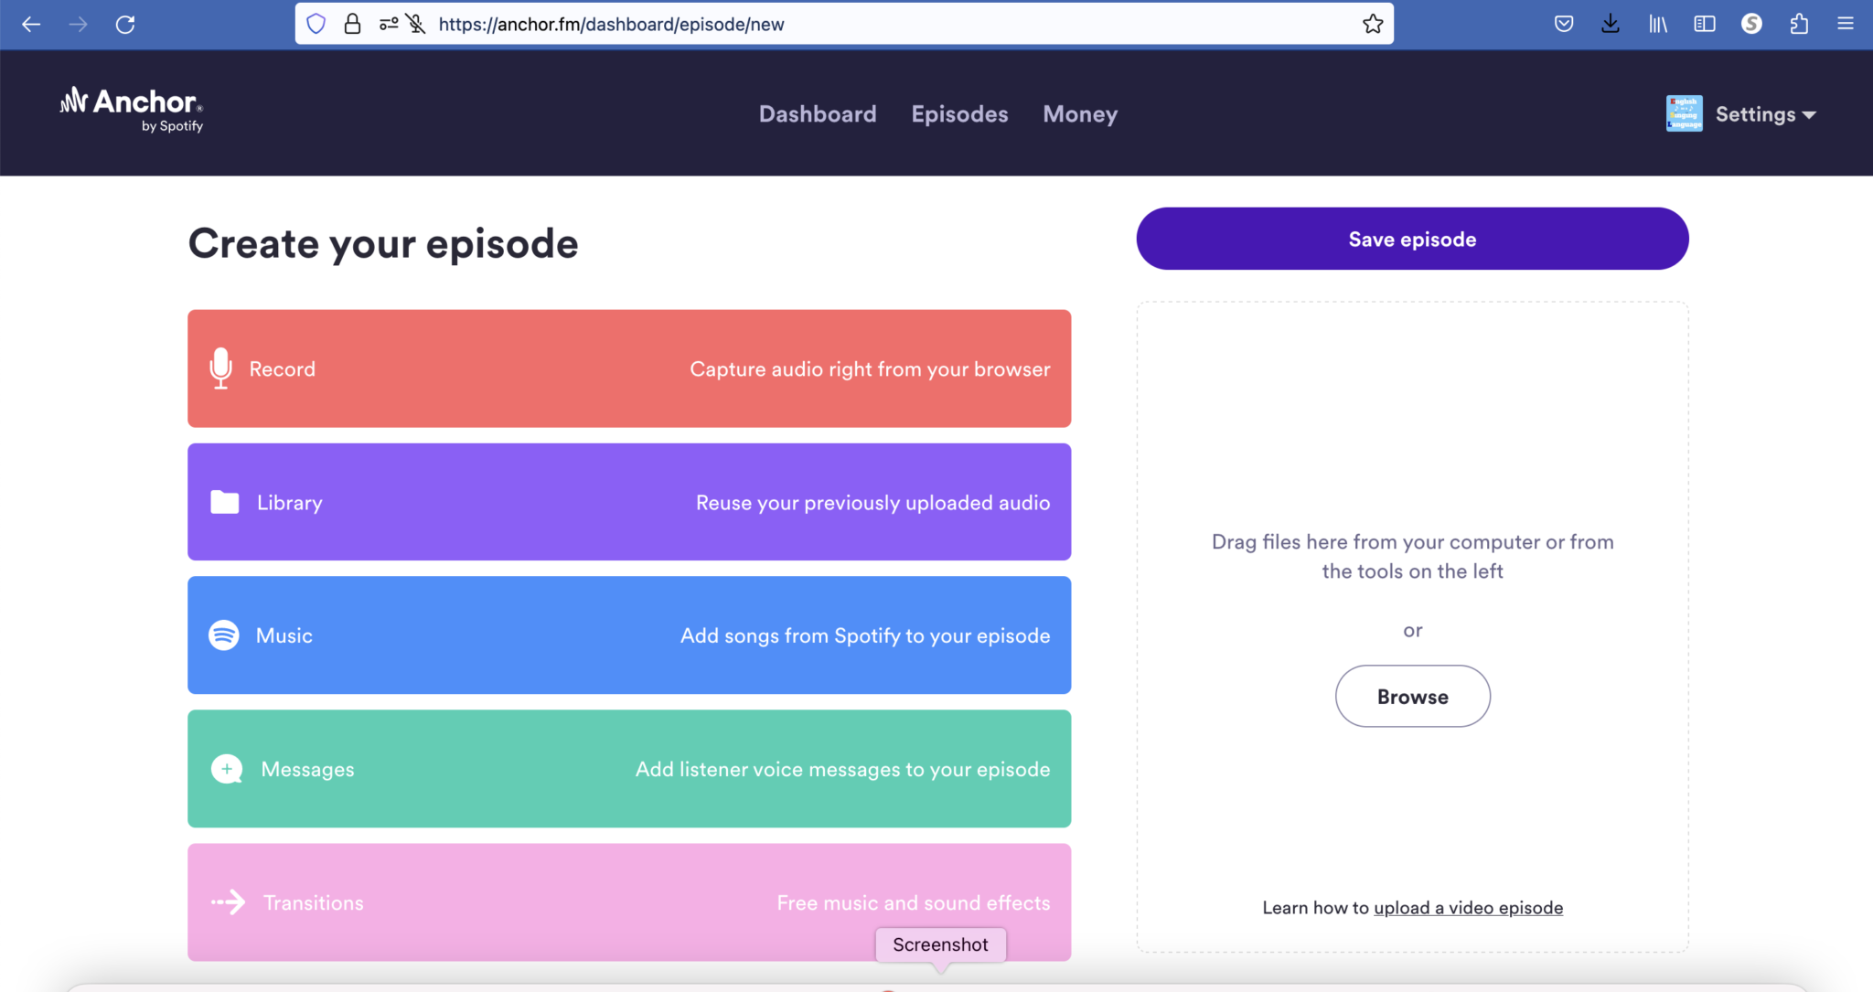The image size is (1873, 992).
Task: Select the Record microphone icon
Action: pos(220,368)
